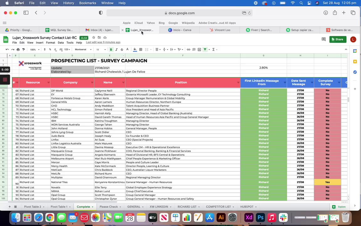361x226 pixels.
Task: Open the text rotation dropdown
Action: 180,50
